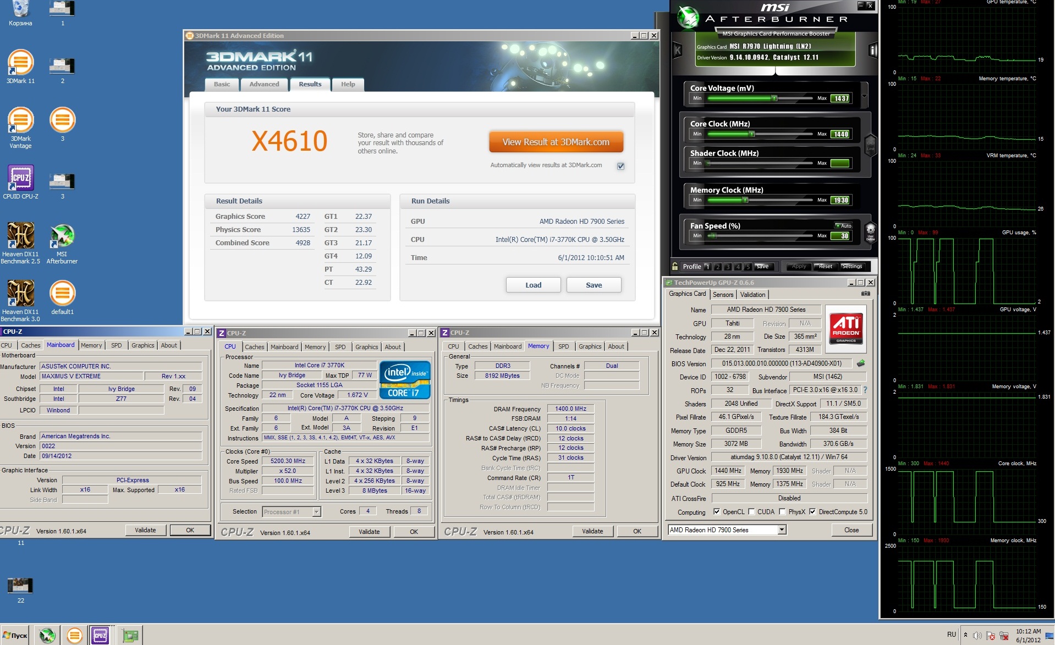Open the Advanced tab in 3DMark 11
Image resolution: width=1055 pixels, height=645 pixels.
(x=264, y=84)
